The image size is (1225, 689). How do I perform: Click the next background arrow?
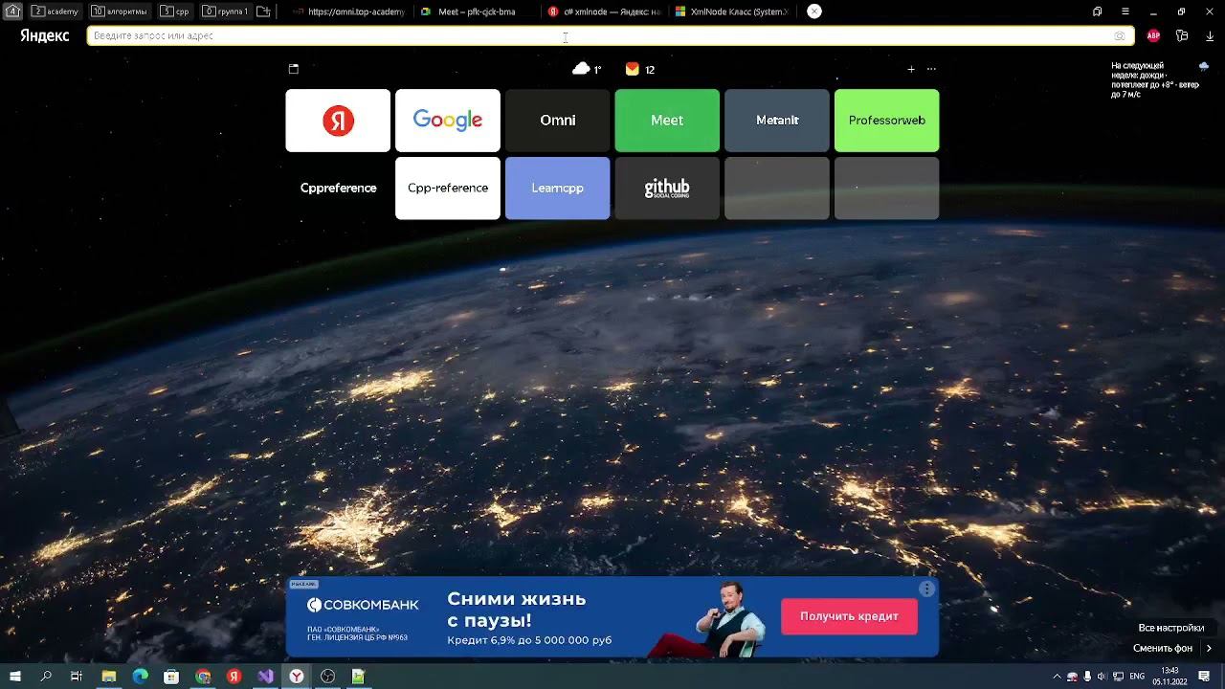(x=1209, y=648)
